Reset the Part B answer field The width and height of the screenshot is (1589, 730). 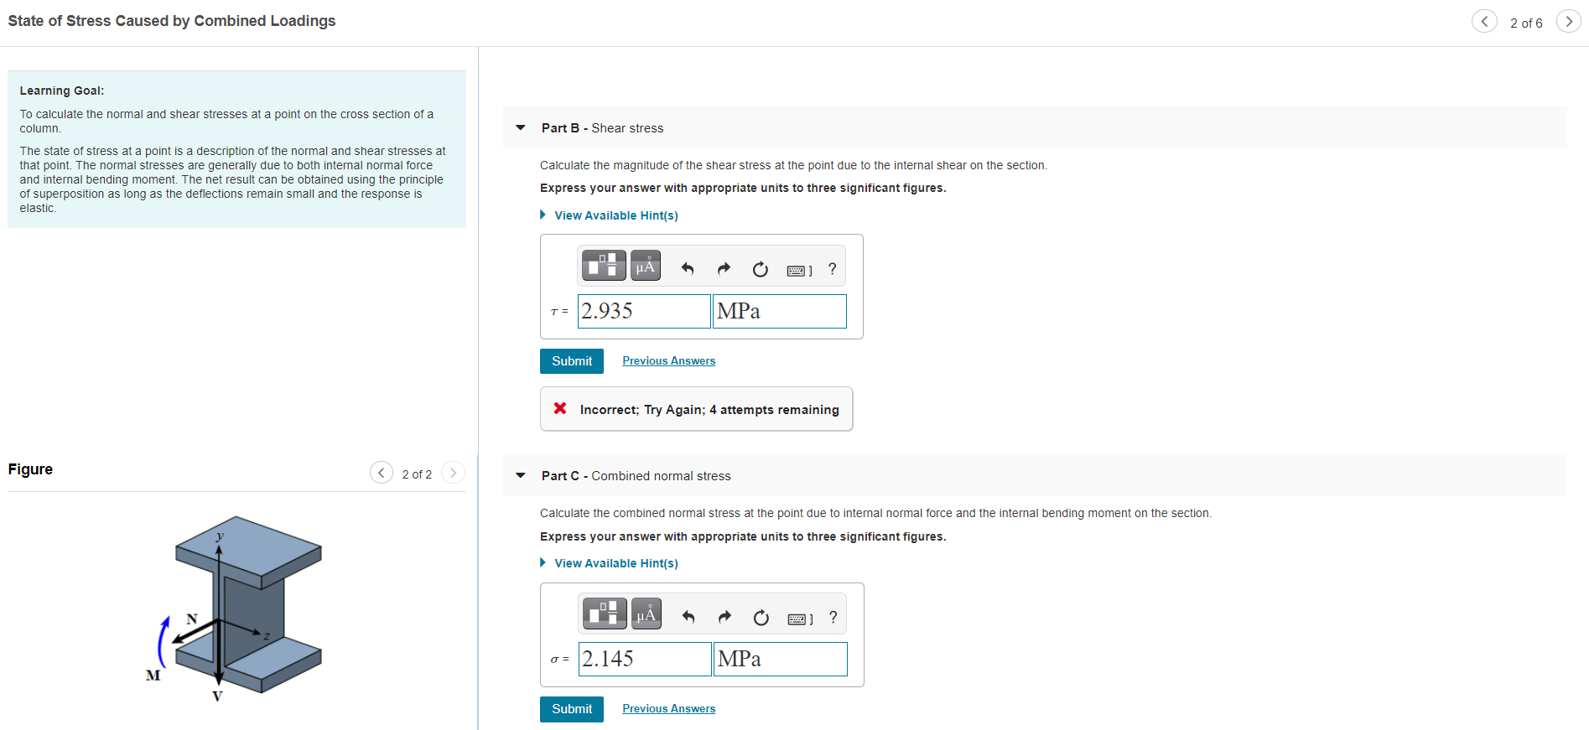(761, 269)
